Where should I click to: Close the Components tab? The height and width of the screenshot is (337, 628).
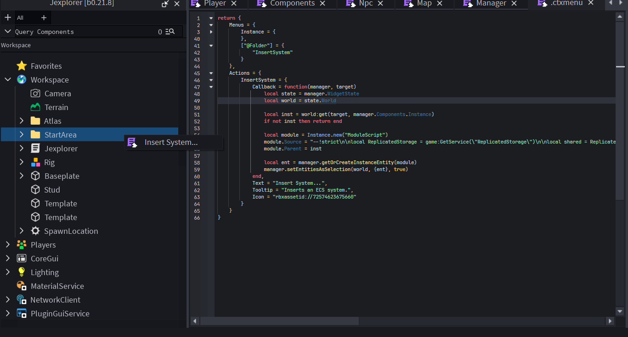322,3
